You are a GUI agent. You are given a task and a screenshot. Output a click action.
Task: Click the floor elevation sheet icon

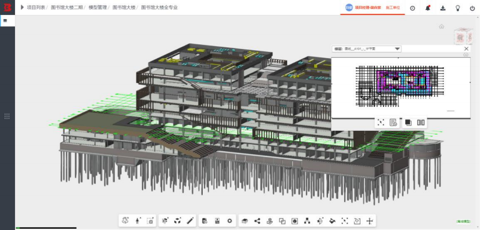tap(217, 221)
